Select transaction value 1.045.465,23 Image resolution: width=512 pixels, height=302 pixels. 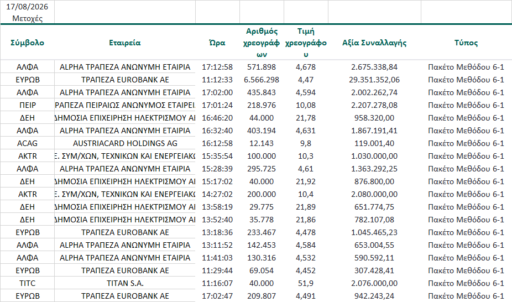coord(374,232)
